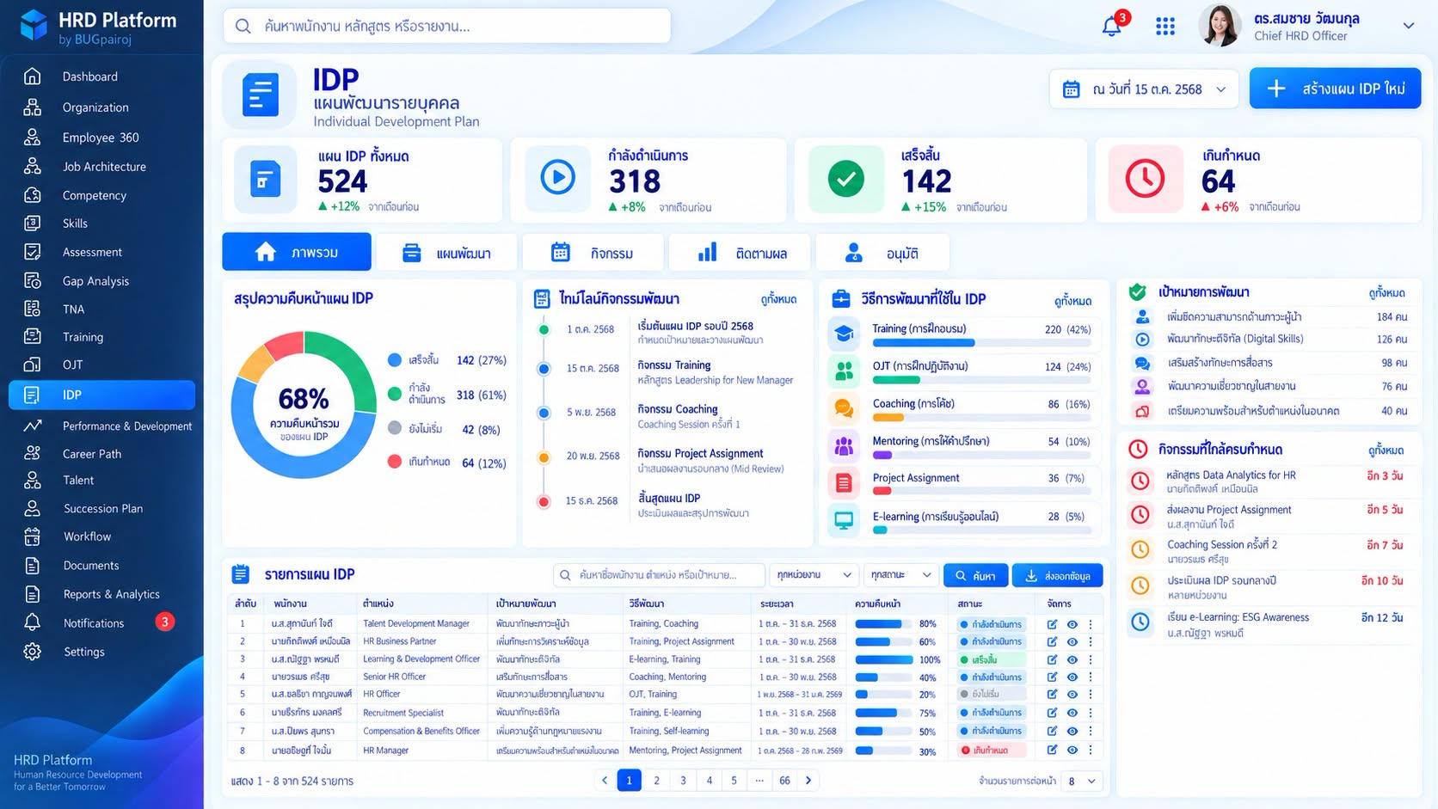View eye icon for Compensation & Benefits Officer row
The width and height of the screenshot is (1438, 809).
(1072, 731)
